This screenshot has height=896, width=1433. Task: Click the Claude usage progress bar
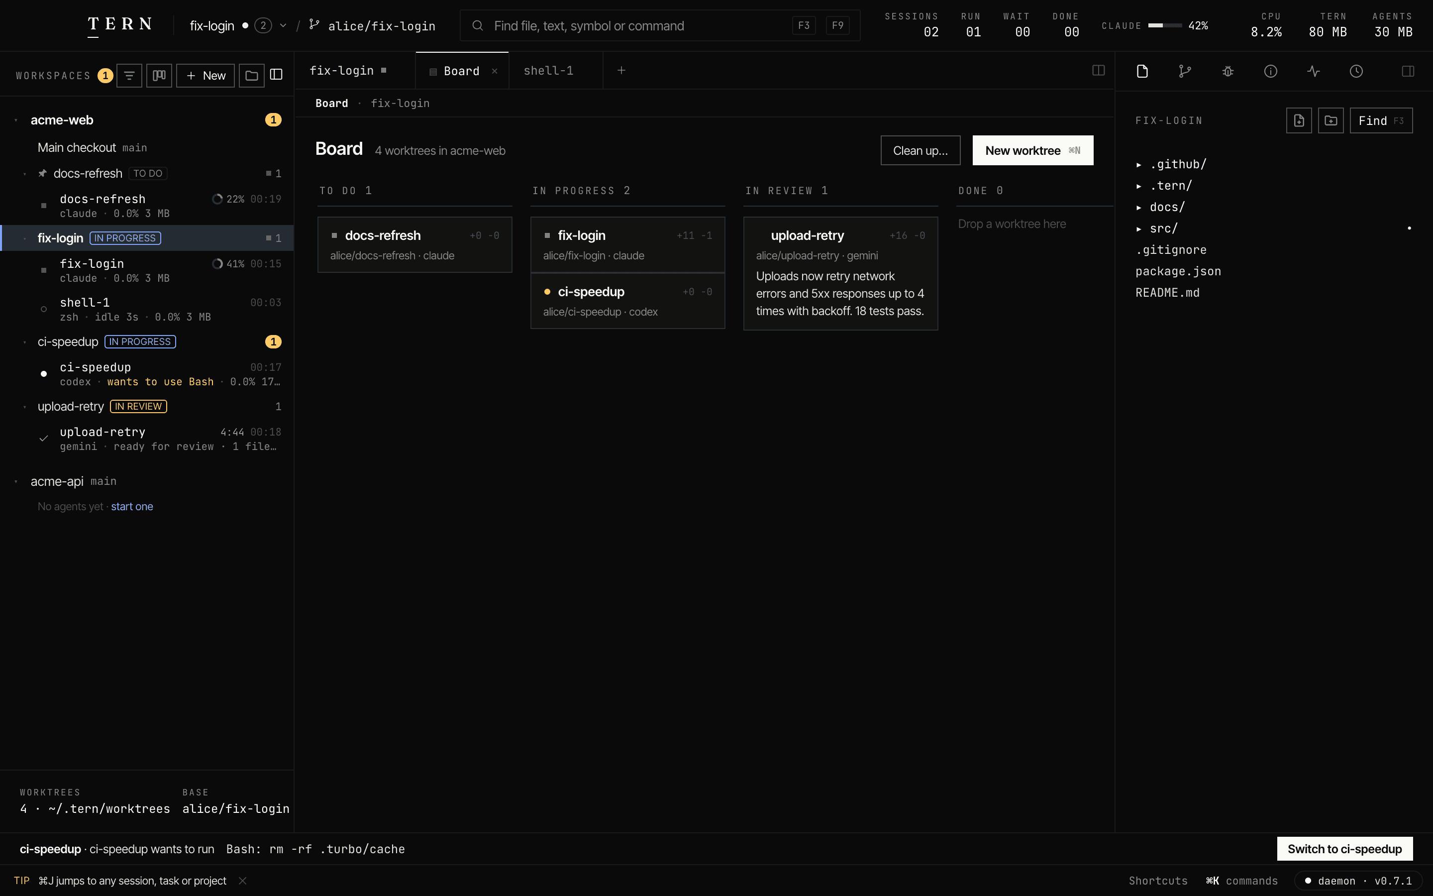[1165, 25]
